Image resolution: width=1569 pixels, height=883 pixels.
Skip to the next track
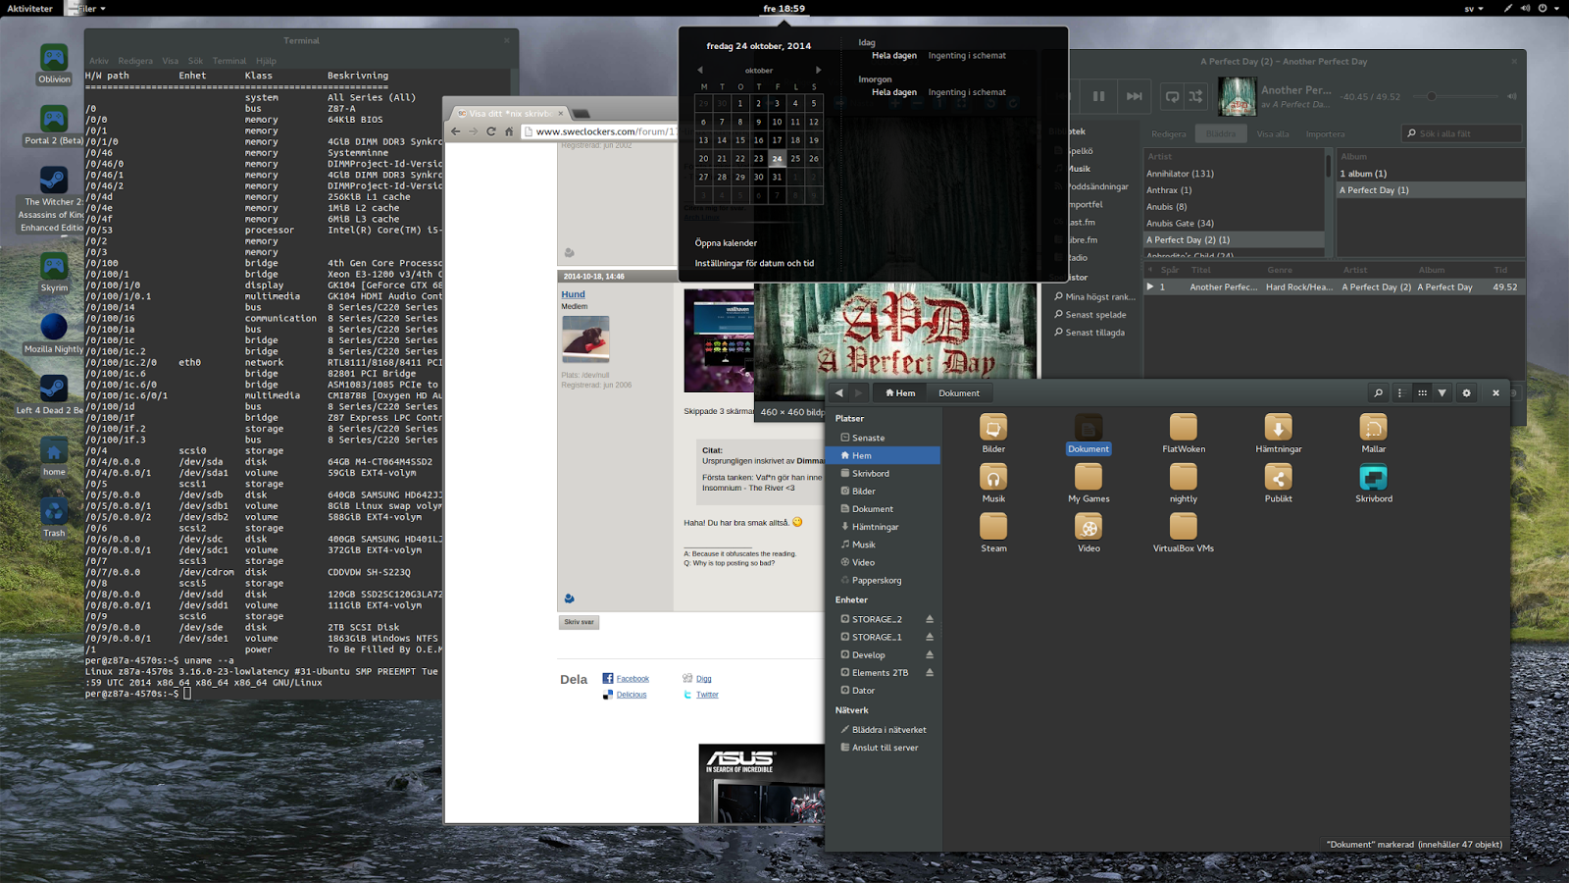(x=1134, y=96)
